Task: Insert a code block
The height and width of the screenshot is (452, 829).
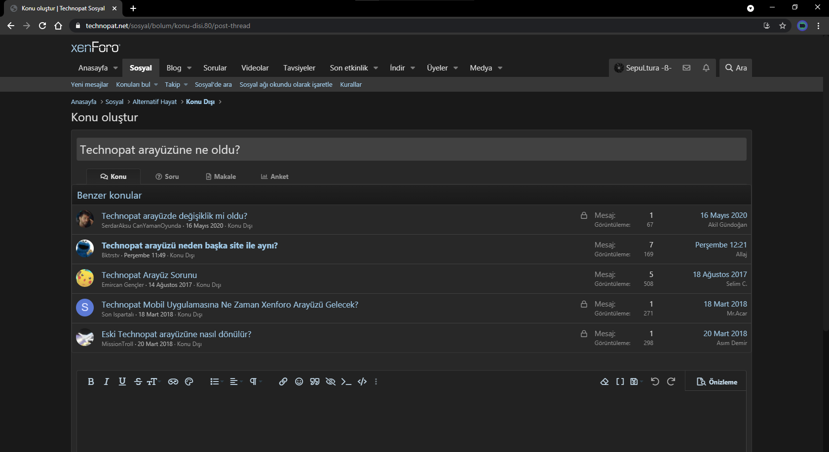Action: pos(362,382)
